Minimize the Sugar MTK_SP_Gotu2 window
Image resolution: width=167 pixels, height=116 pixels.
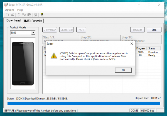click(139, 5)
